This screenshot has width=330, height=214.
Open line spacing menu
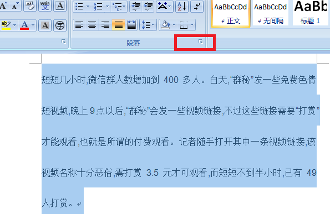coord(148,25)
